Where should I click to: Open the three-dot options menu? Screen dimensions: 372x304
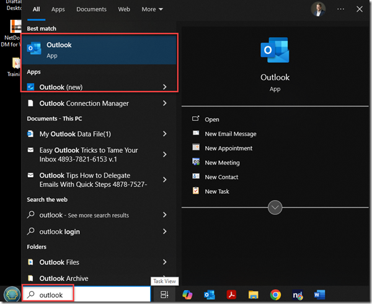pyautogui.click(x=340, y=9)
